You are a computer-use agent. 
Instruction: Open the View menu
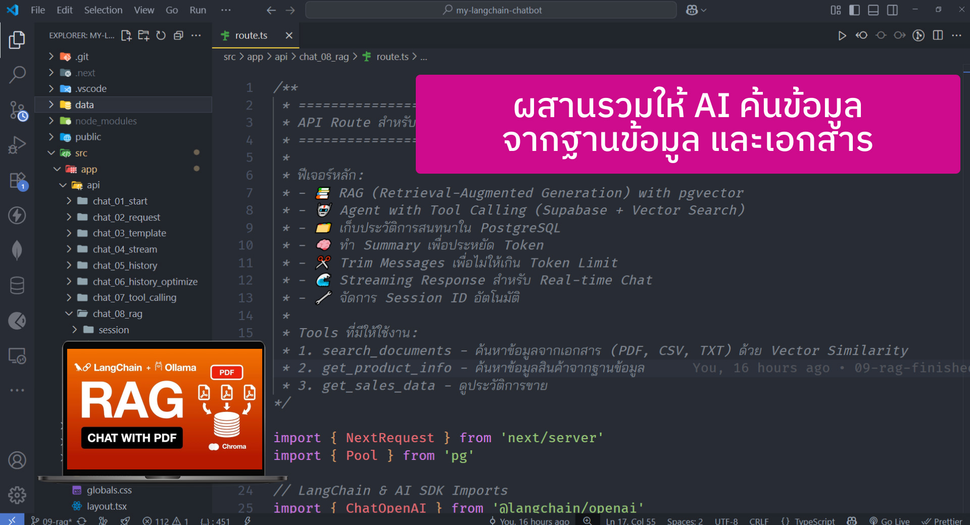(144, 10)
